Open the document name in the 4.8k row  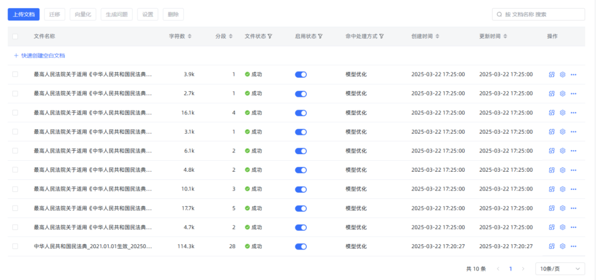pos(93,170)
